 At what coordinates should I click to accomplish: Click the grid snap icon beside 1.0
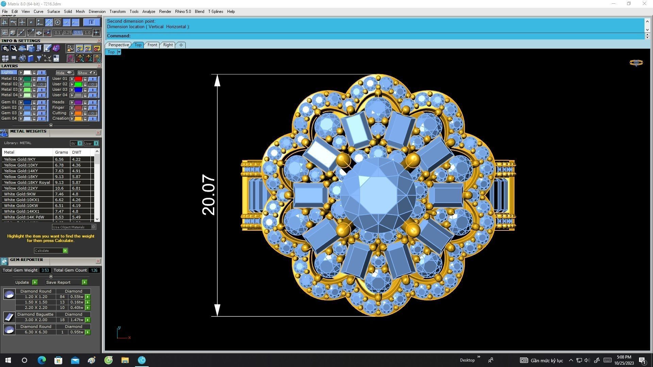97,33
